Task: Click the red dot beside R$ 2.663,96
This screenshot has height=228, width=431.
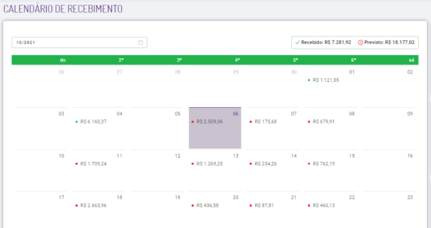Action: 76,205
